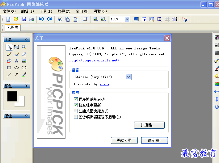Click the Cut scissors icon
Viewport: 219px width, 163px height.
pos(60,19)
